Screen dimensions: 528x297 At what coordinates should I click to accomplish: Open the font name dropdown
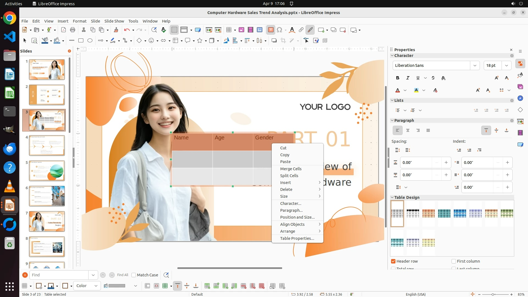(475, 65)
